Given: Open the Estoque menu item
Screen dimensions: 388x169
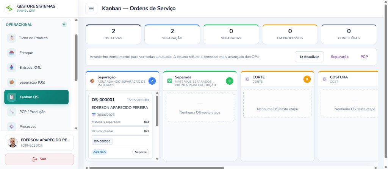Looking at the screenshot, I should 36,53.
